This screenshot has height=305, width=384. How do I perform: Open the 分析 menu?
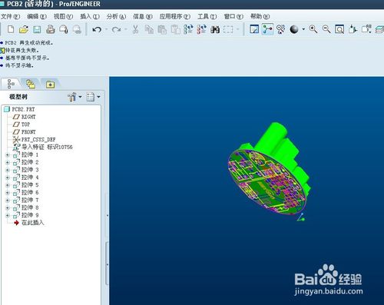pos(116,17)
